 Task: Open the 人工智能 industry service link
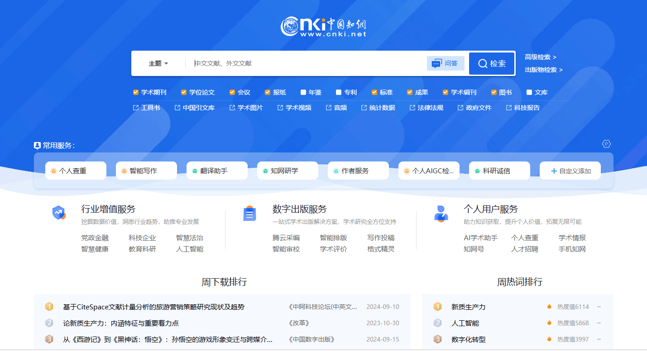190,249
